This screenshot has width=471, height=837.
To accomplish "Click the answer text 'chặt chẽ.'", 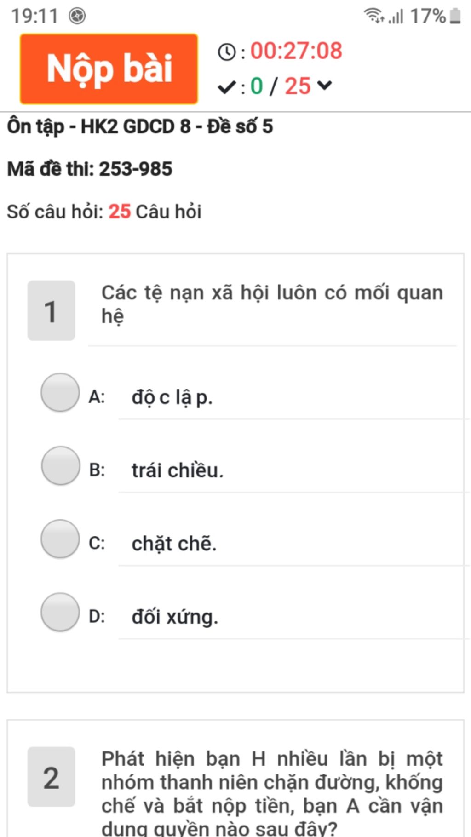I will pyautogui.click(x=174, y=544).
